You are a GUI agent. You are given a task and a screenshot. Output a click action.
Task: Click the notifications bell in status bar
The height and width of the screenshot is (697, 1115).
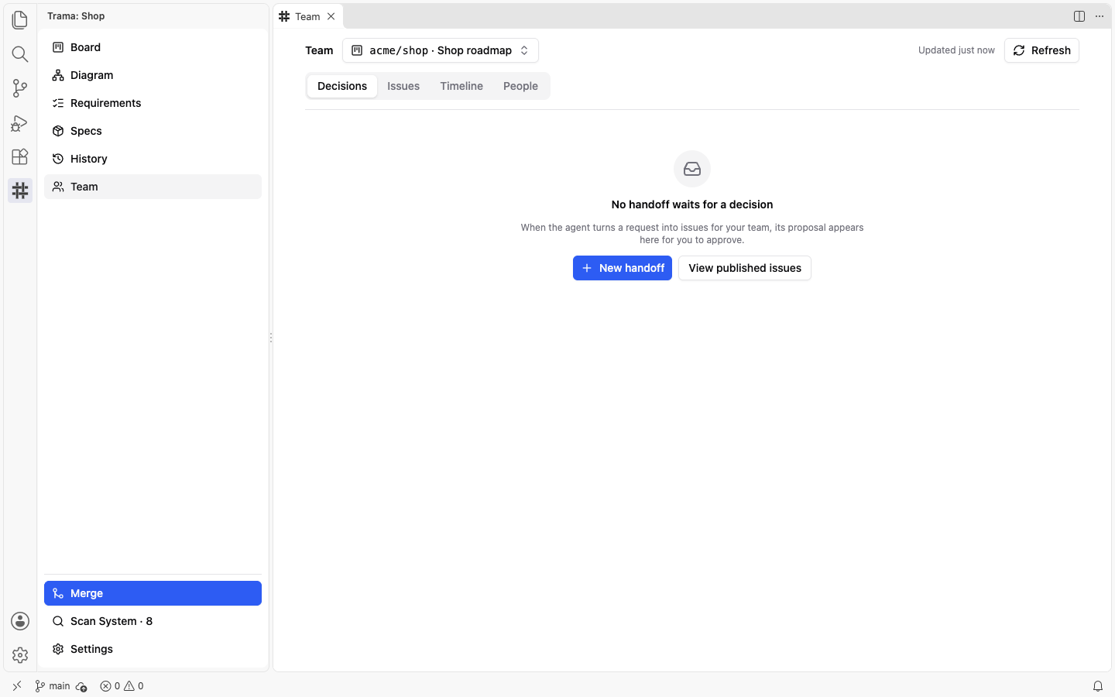(x=1098, y=686)
